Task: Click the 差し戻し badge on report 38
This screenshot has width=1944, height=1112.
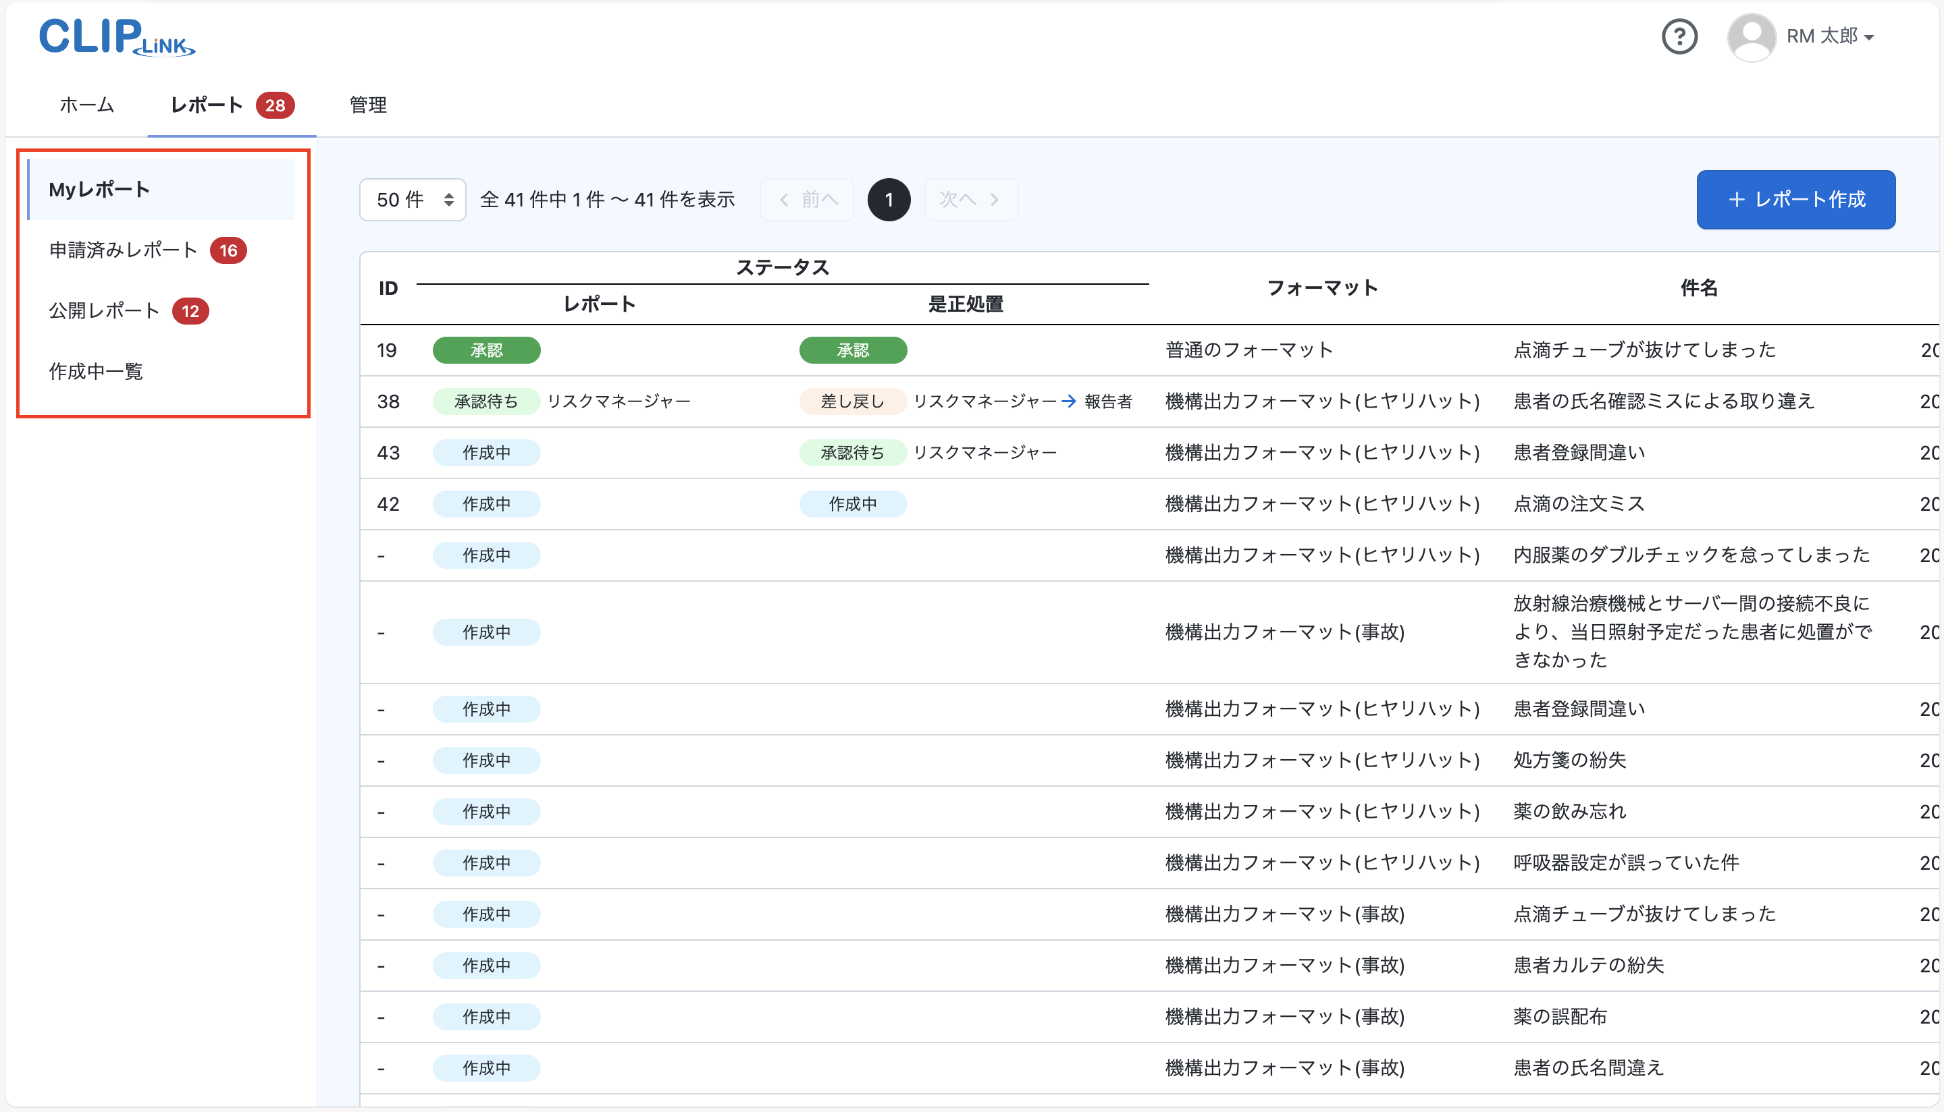Action: pos(852,401)
